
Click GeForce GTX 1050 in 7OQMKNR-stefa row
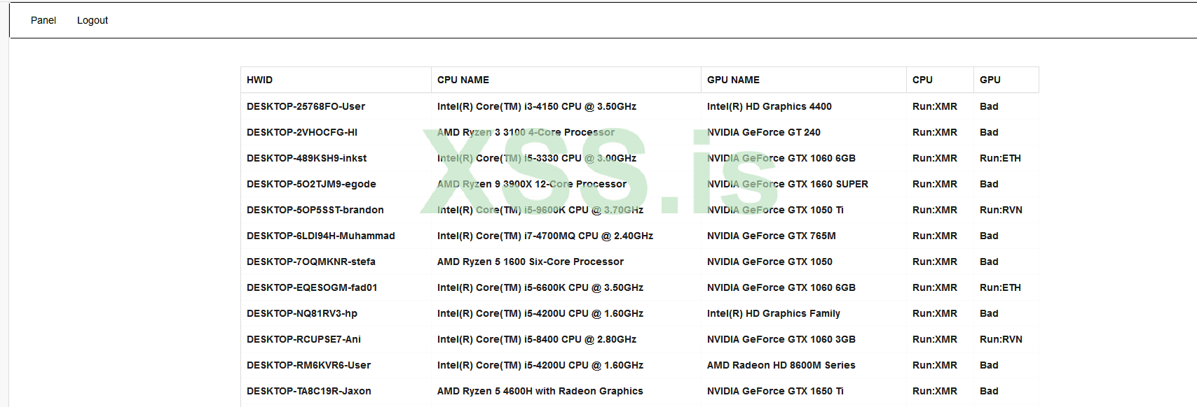coord(769,262)
